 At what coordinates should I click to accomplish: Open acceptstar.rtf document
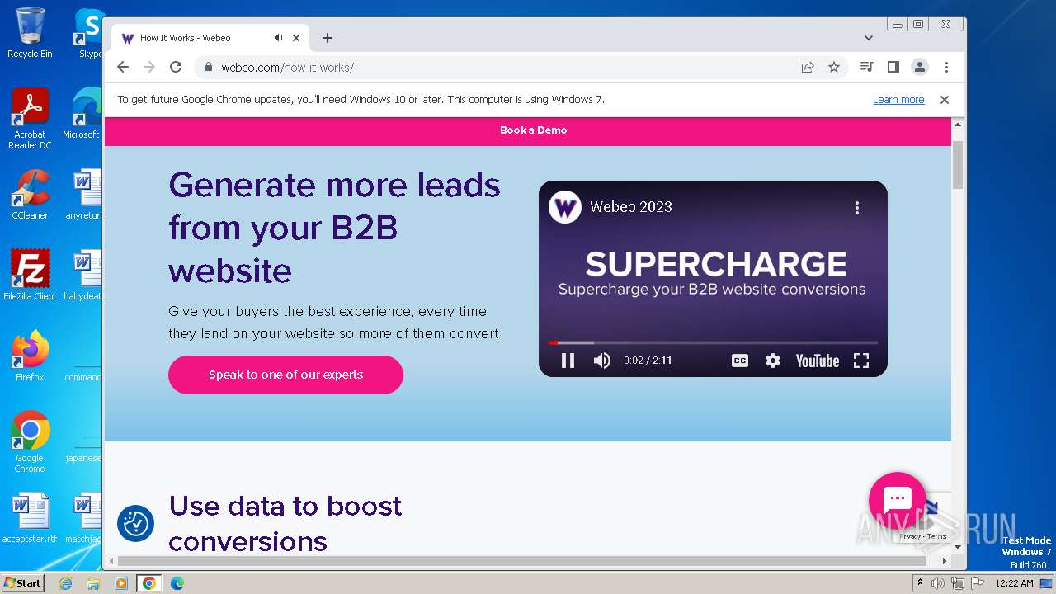(30, 518)
